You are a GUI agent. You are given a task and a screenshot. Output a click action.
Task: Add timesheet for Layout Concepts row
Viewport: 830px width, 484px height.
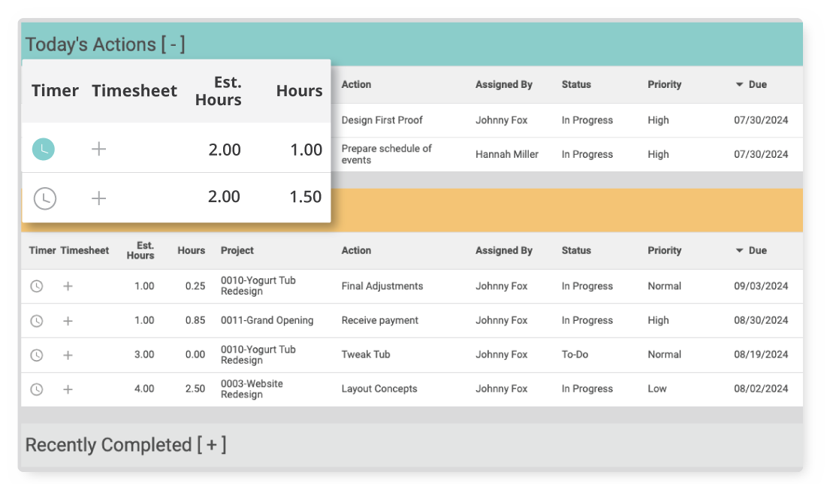pos(68,389)
